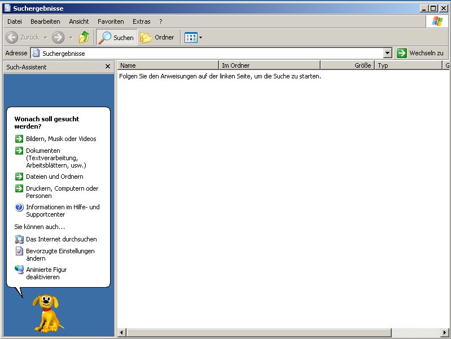Expand the address bar dropdown list
This screenshot has height=339, width=451.
point(387,53)
